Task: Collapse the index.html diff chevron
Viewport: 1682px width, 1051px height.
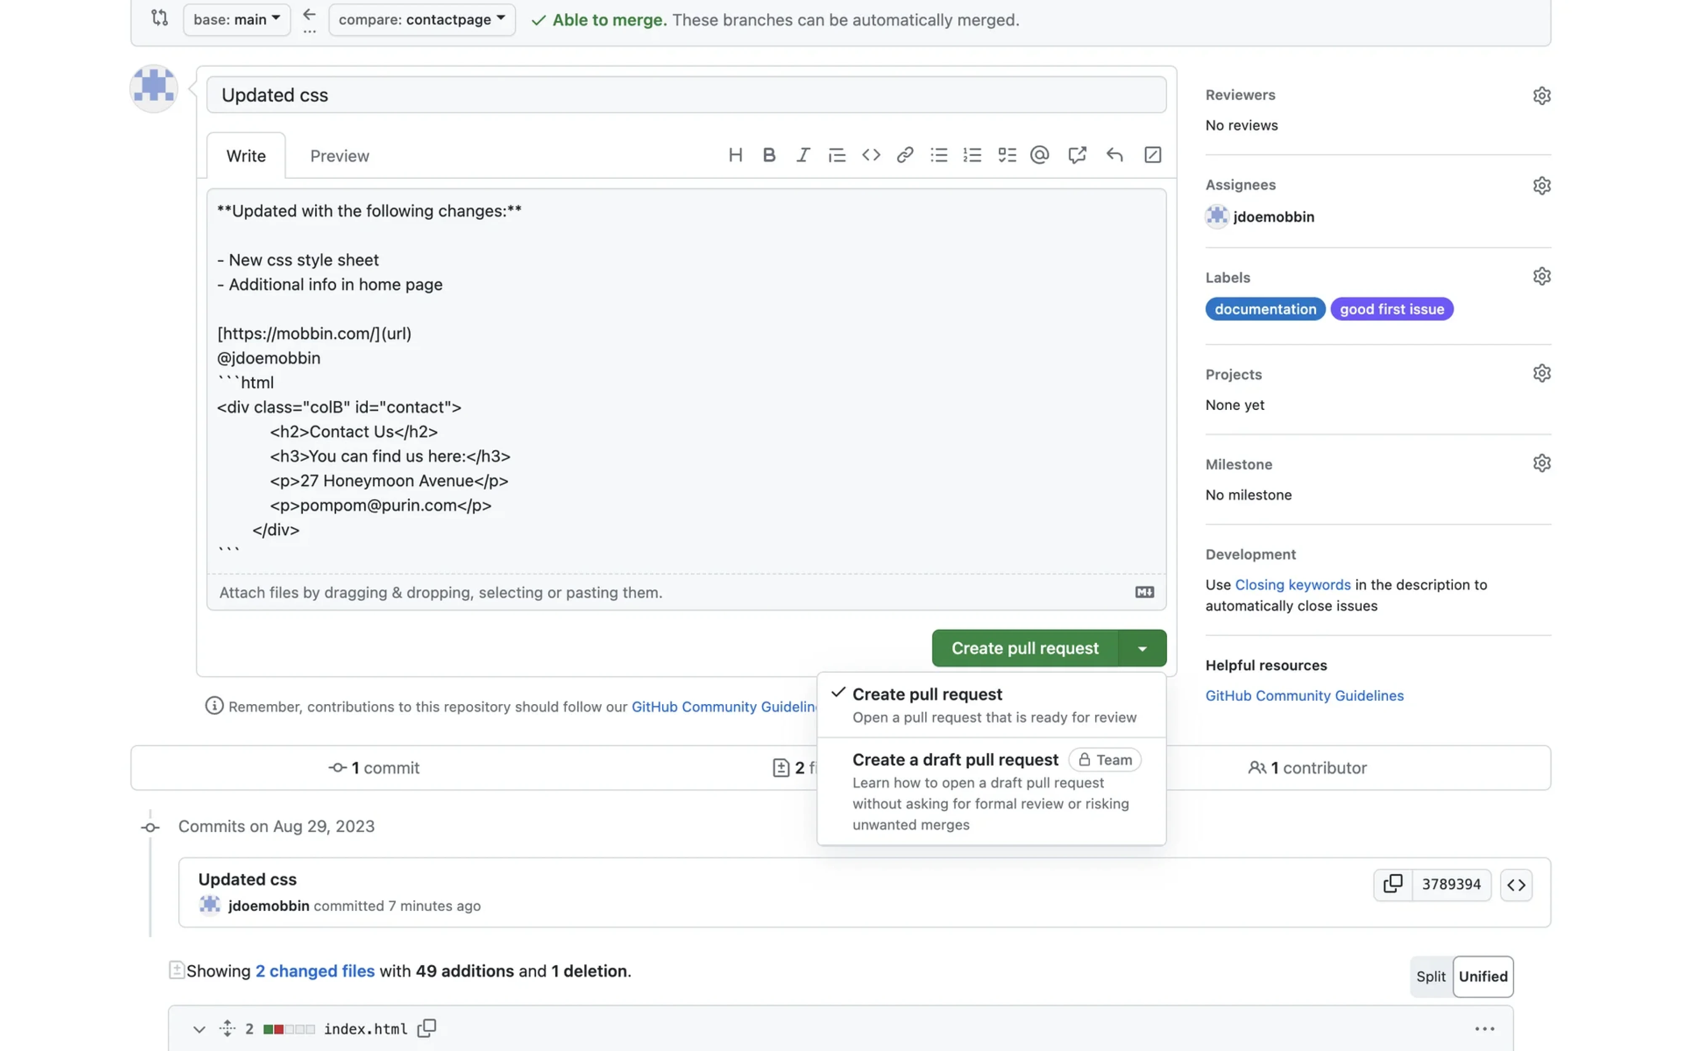Action: tap(199, 1029)
